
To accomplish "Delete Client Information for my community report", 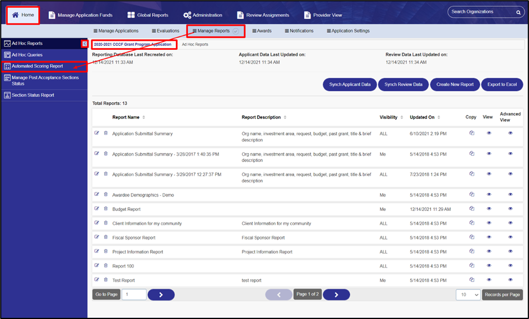I will [105, 223].
